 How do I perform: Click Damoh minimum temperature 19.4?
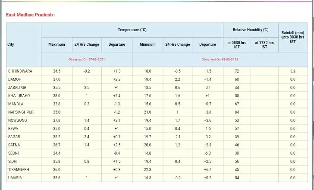pyautogui.click(x=148, y=79)
